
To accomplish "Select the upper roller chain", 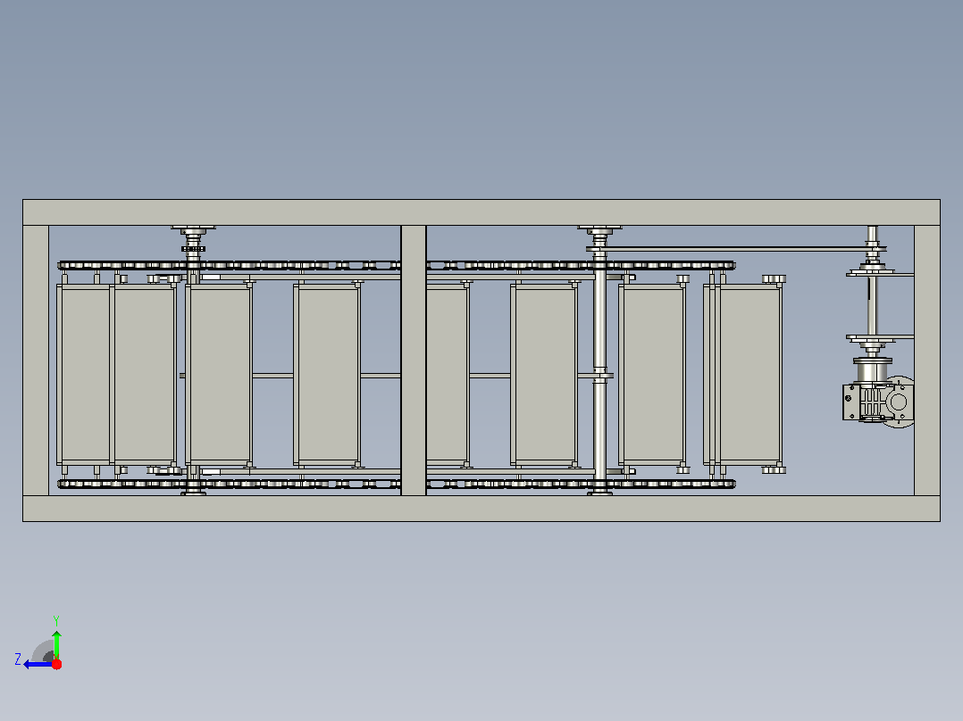I will coord(396,266).
